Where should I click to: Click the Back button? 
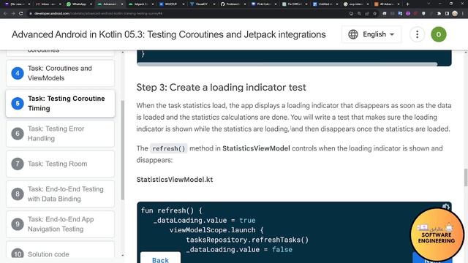pos(161,258)
